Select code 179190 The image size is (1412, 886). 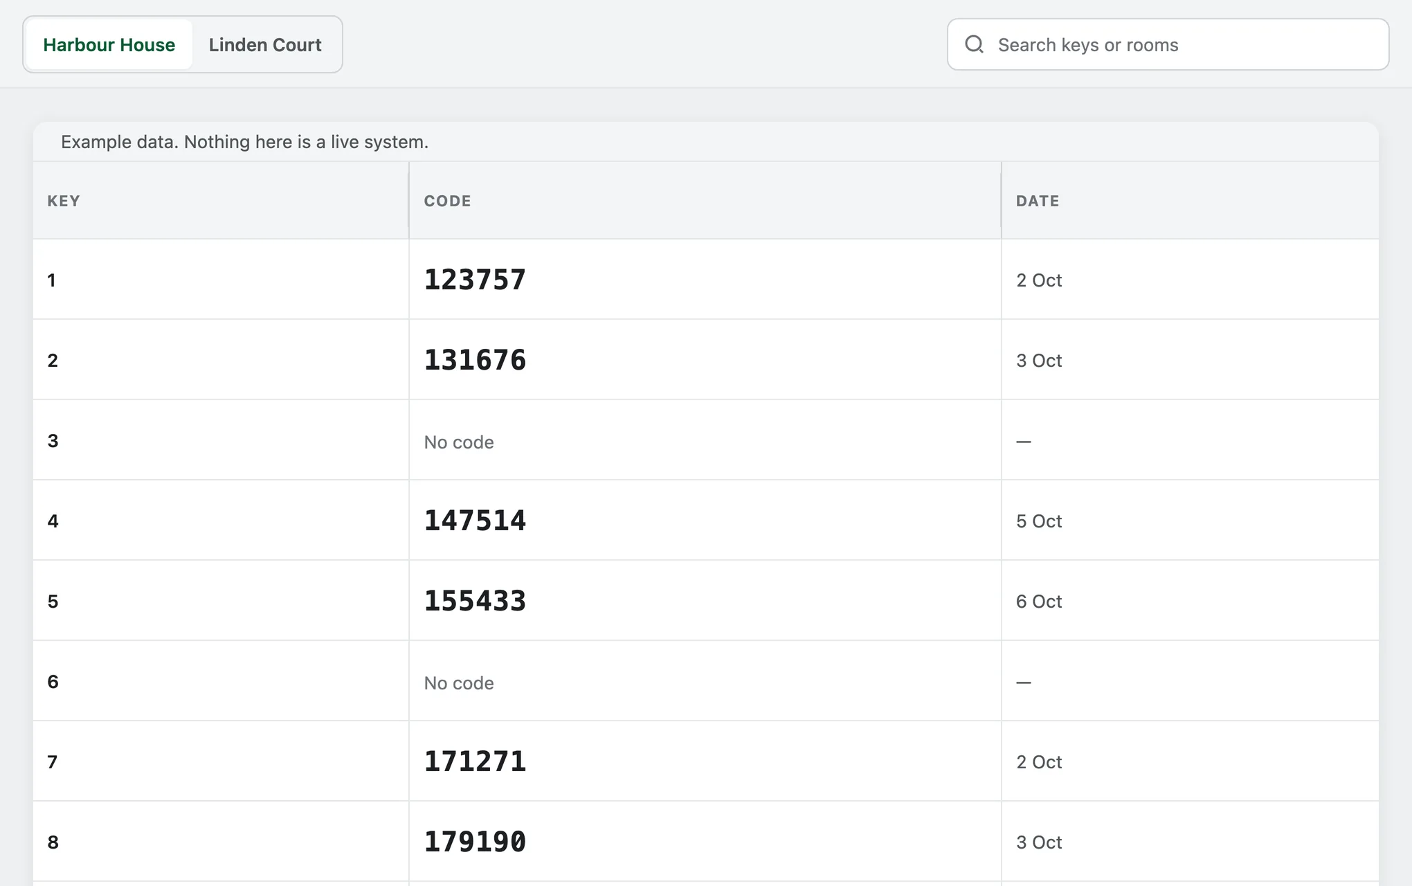475,842
